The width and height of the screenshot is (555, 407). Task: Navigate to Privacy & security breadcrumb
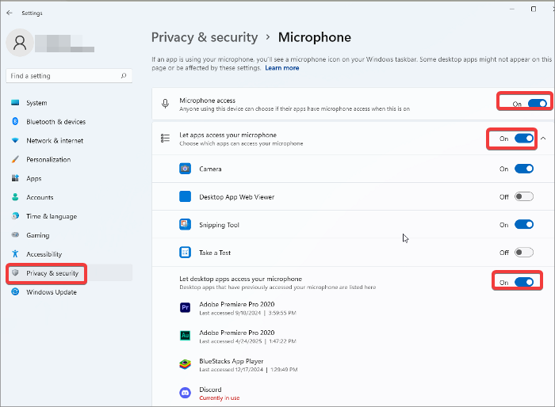pyautogui.click(x=205, y=37)
